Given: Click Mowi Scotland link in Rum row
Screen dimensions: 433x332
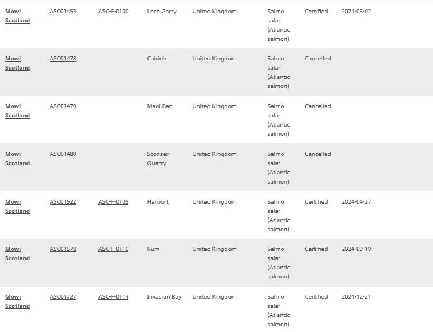Looking at the screenshot, I should point(17,254).
